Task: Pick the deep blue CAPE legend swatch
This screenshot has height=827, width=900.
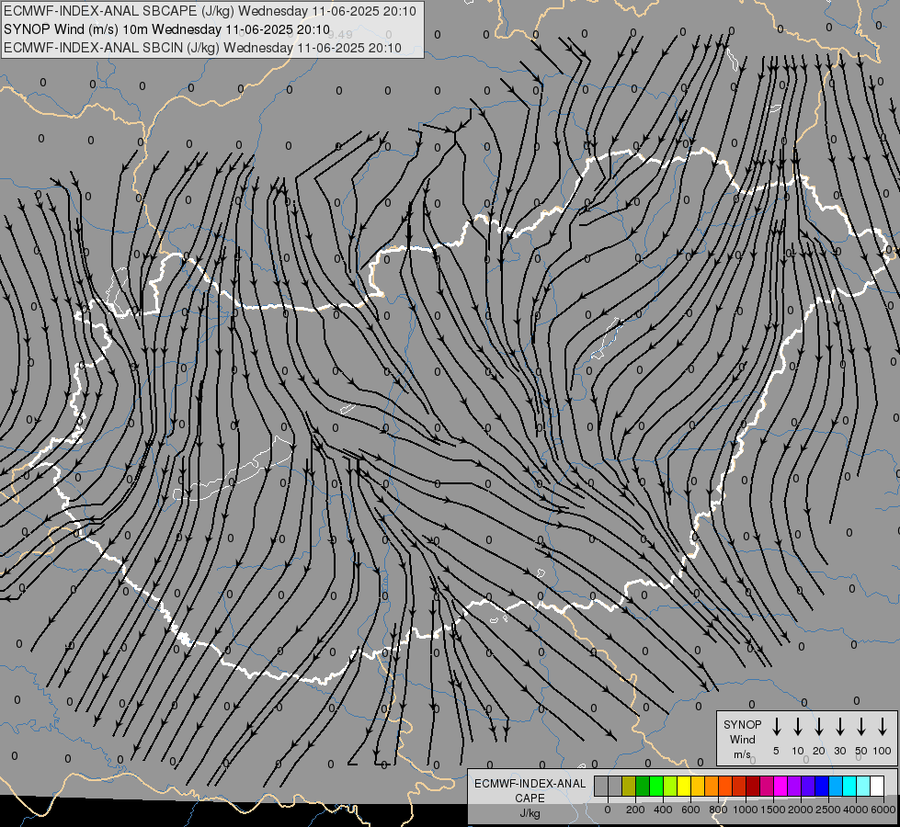Action: click(822, 787)
